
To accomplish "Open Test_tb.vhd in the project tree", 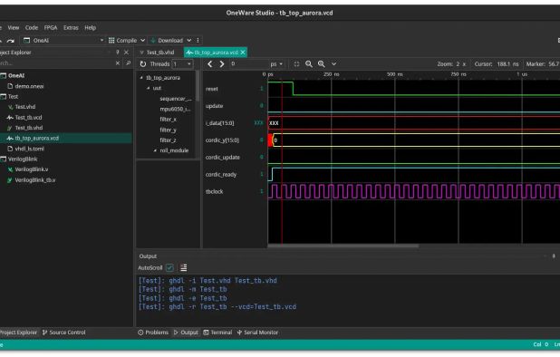I will [29, 128].
